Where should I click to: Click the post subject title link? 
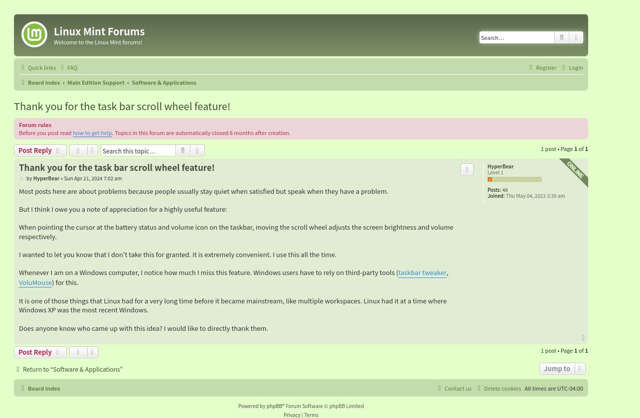(x=117, y=168)
